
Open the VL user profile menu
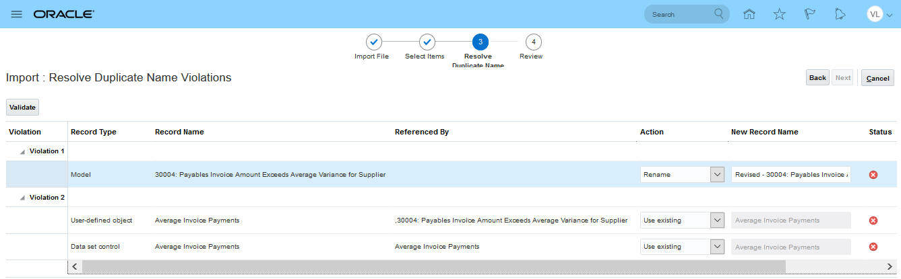pyautogui.click(x=879, y=14)
